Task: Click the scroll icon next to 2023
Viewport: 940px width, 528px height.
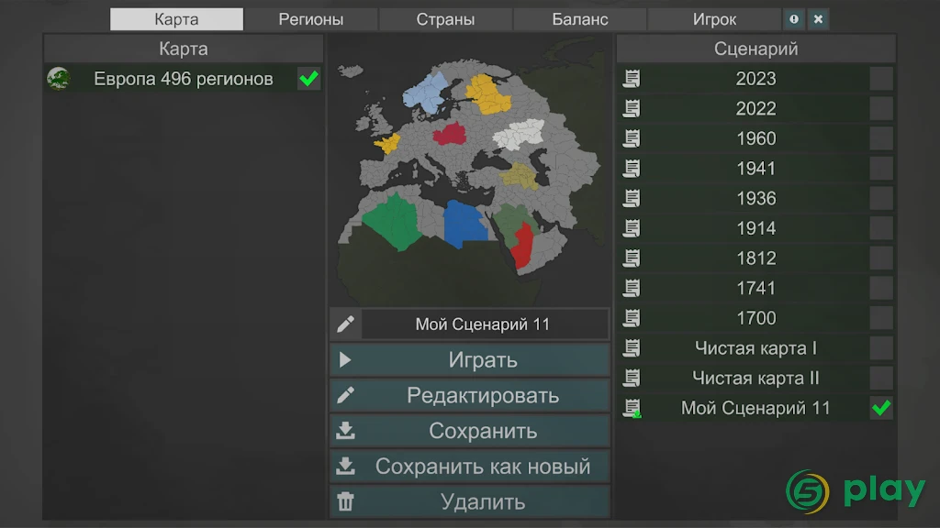Action: click(x=632, y=79)
